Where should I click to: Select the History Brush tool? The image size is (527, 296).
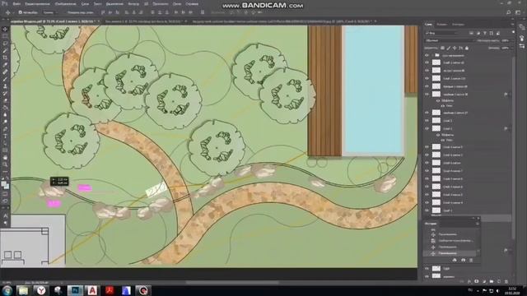[5, 93]
